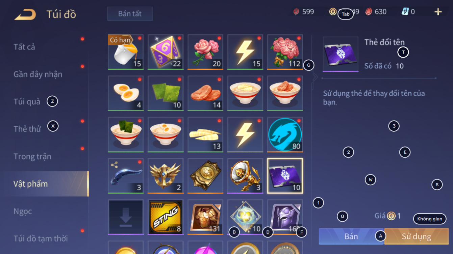
Task: Pick the boiled eggs item
Action: pos(126,93)
